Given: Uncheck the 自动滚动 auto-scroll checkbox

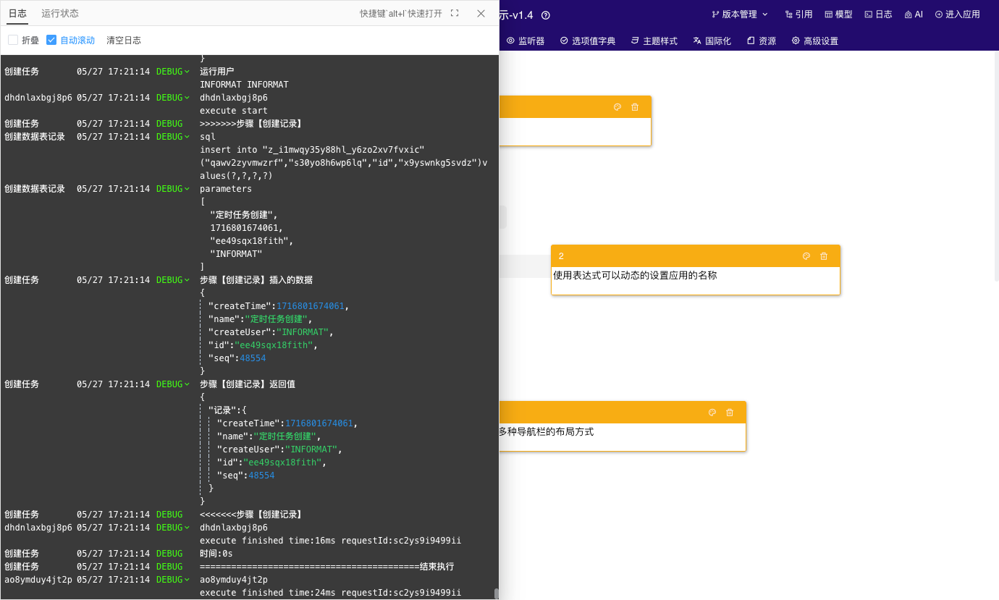Looking at the screenshot, I should click(x=51, y=41).
